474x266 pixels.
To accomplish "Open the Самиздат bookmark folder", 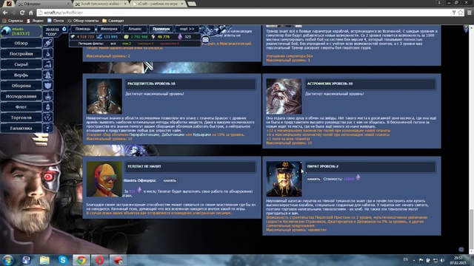I will 113,21.
